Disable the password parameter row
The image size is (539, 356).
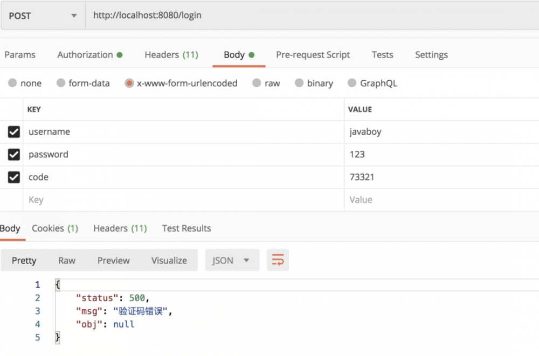tap(13, 154)
